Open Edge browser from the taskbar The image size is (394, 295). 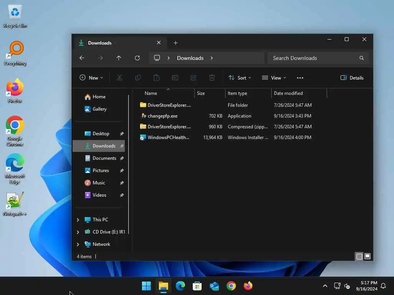pos(180,286)
